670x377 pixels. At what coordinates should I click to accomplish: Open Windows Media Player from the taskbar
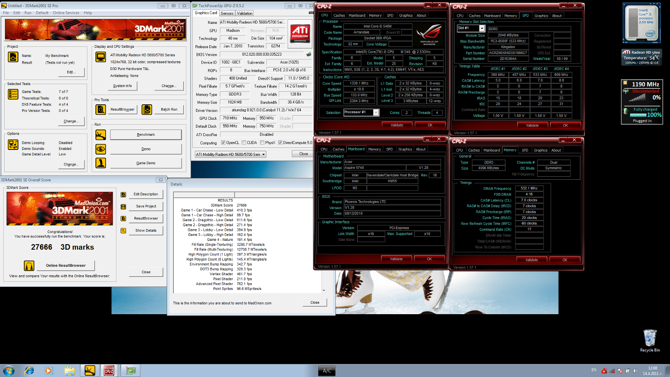click(x=49, y=371)
